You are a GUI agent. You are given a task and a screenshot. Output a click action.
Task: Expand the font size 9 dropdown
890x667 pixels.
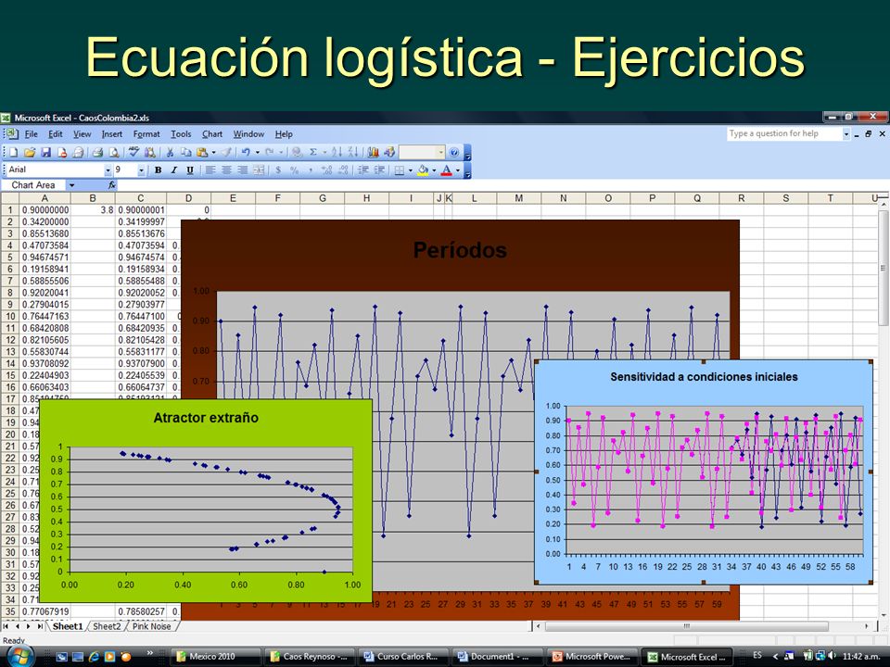pyautogui.click(x=141, y=170)
